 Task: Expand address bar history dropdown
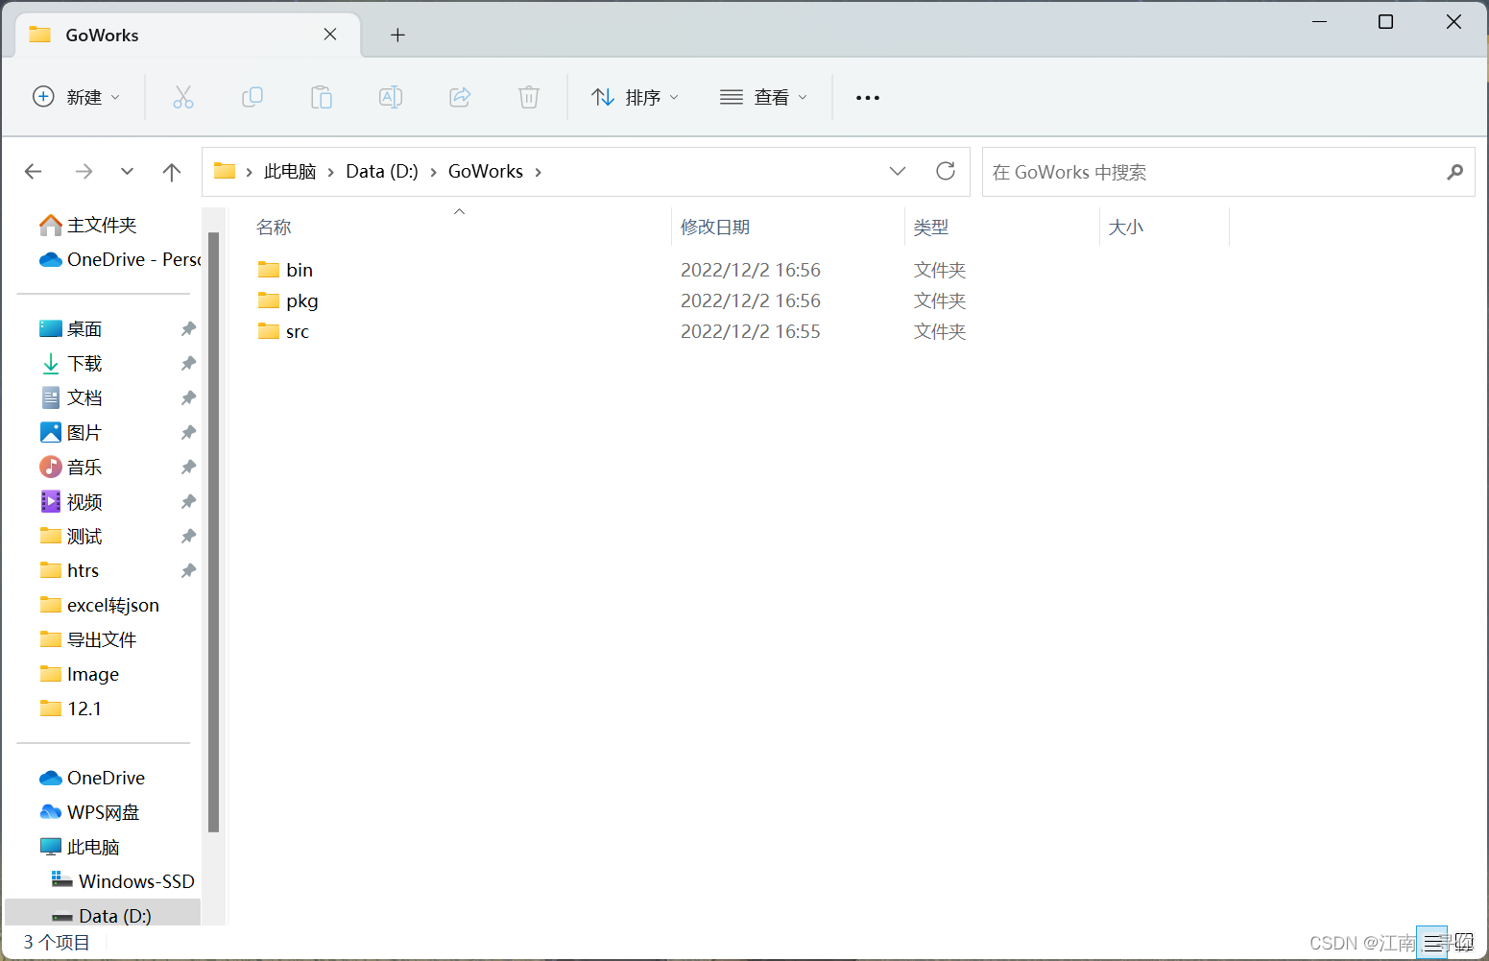pos(898,171)
